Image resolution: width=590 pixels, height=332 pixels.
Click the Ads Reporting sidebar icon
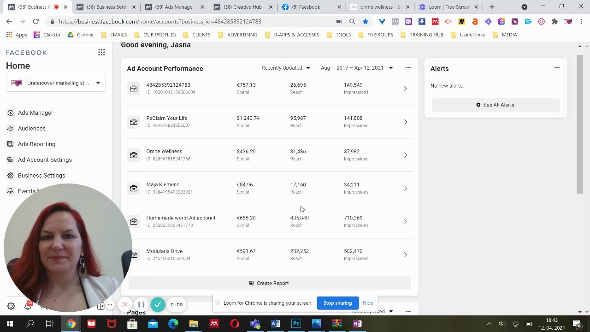coord(10,144)
